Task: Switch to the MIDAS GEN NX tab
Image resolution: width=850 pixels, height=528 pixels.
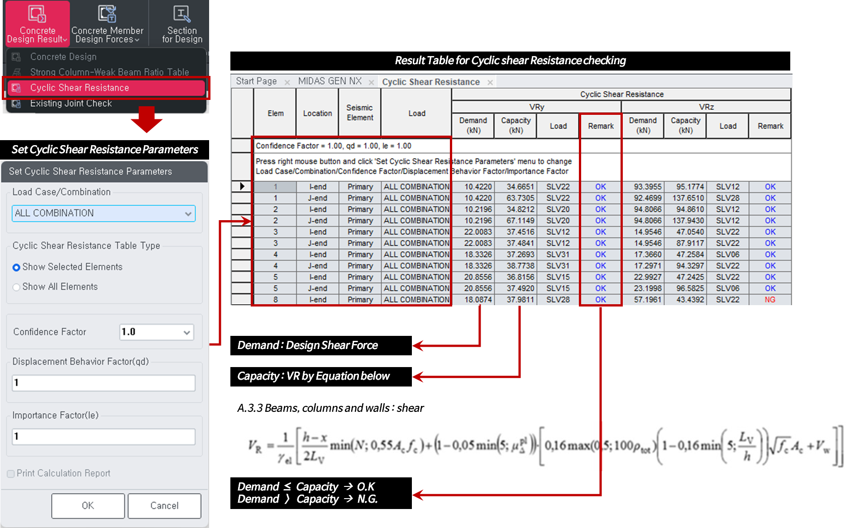Action: pos(329,81)
